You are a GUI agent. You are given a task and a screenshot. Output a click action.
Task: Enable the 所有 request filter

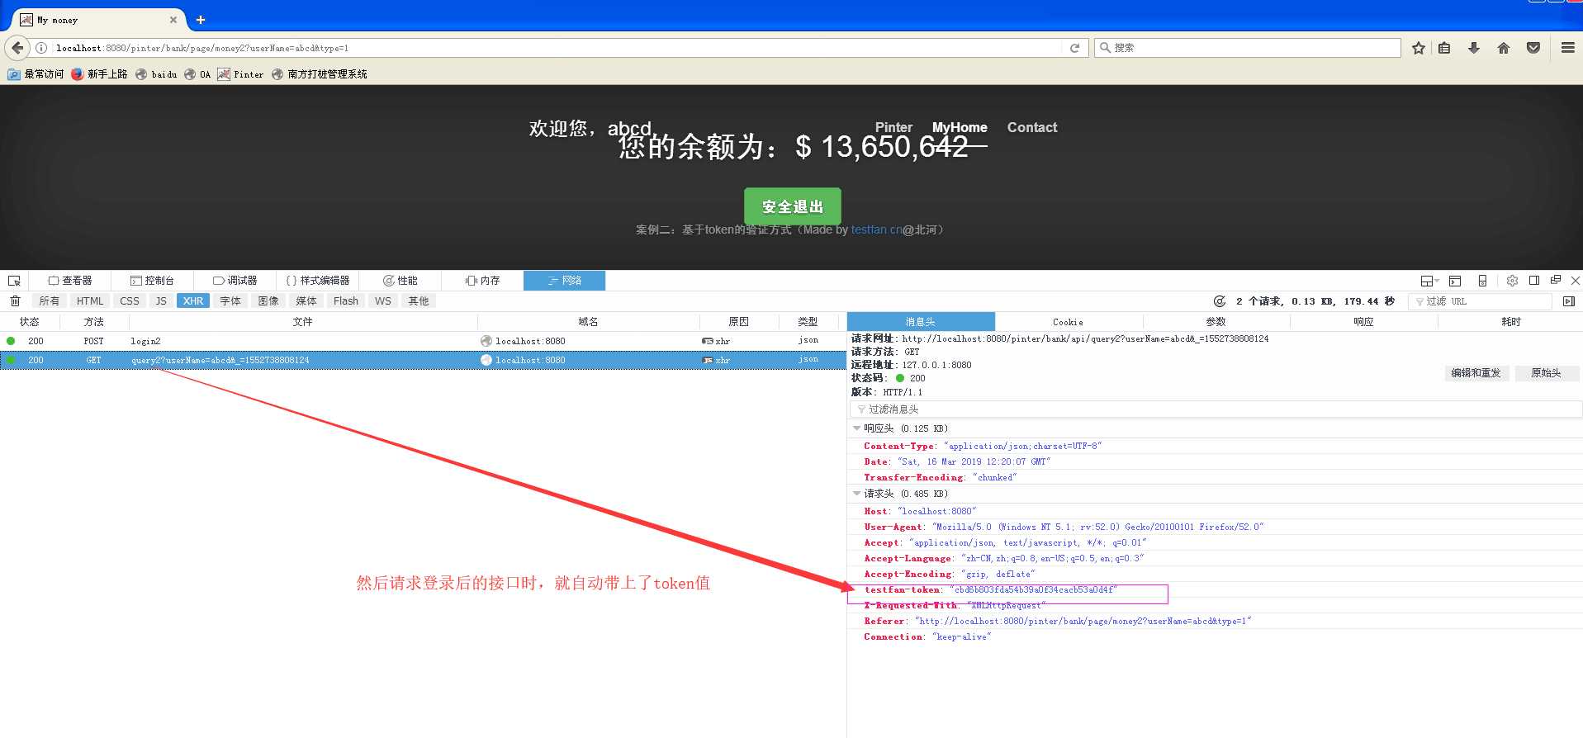pyautogui.click(x=50, y=301)
